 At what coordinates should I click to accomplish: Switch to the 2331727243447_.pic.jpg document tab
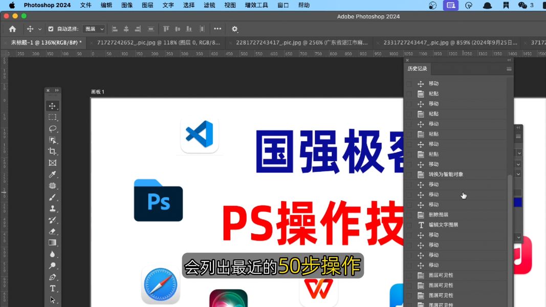pos(450,42)
